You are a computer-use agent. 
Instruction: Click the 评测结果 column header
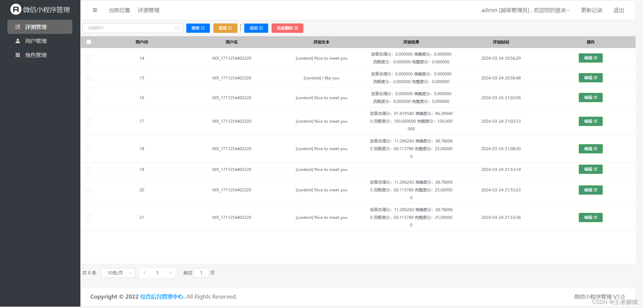click(411, 42)
